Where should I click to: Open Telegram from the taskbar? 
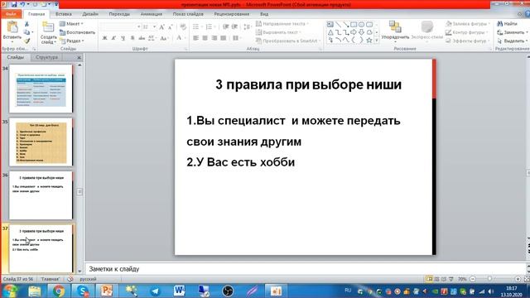coord(155,291)
